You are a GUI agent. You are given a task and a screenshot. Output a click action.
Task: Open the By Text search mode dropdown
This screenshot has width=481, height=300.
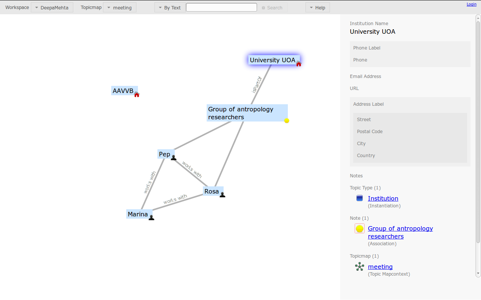coord(170,7)
